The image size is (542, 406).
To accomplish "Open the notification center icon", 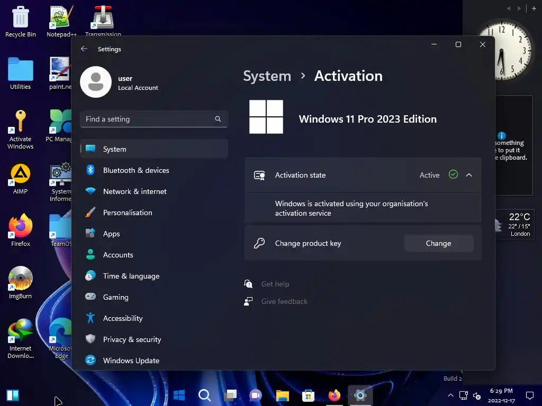I will 529,395.
